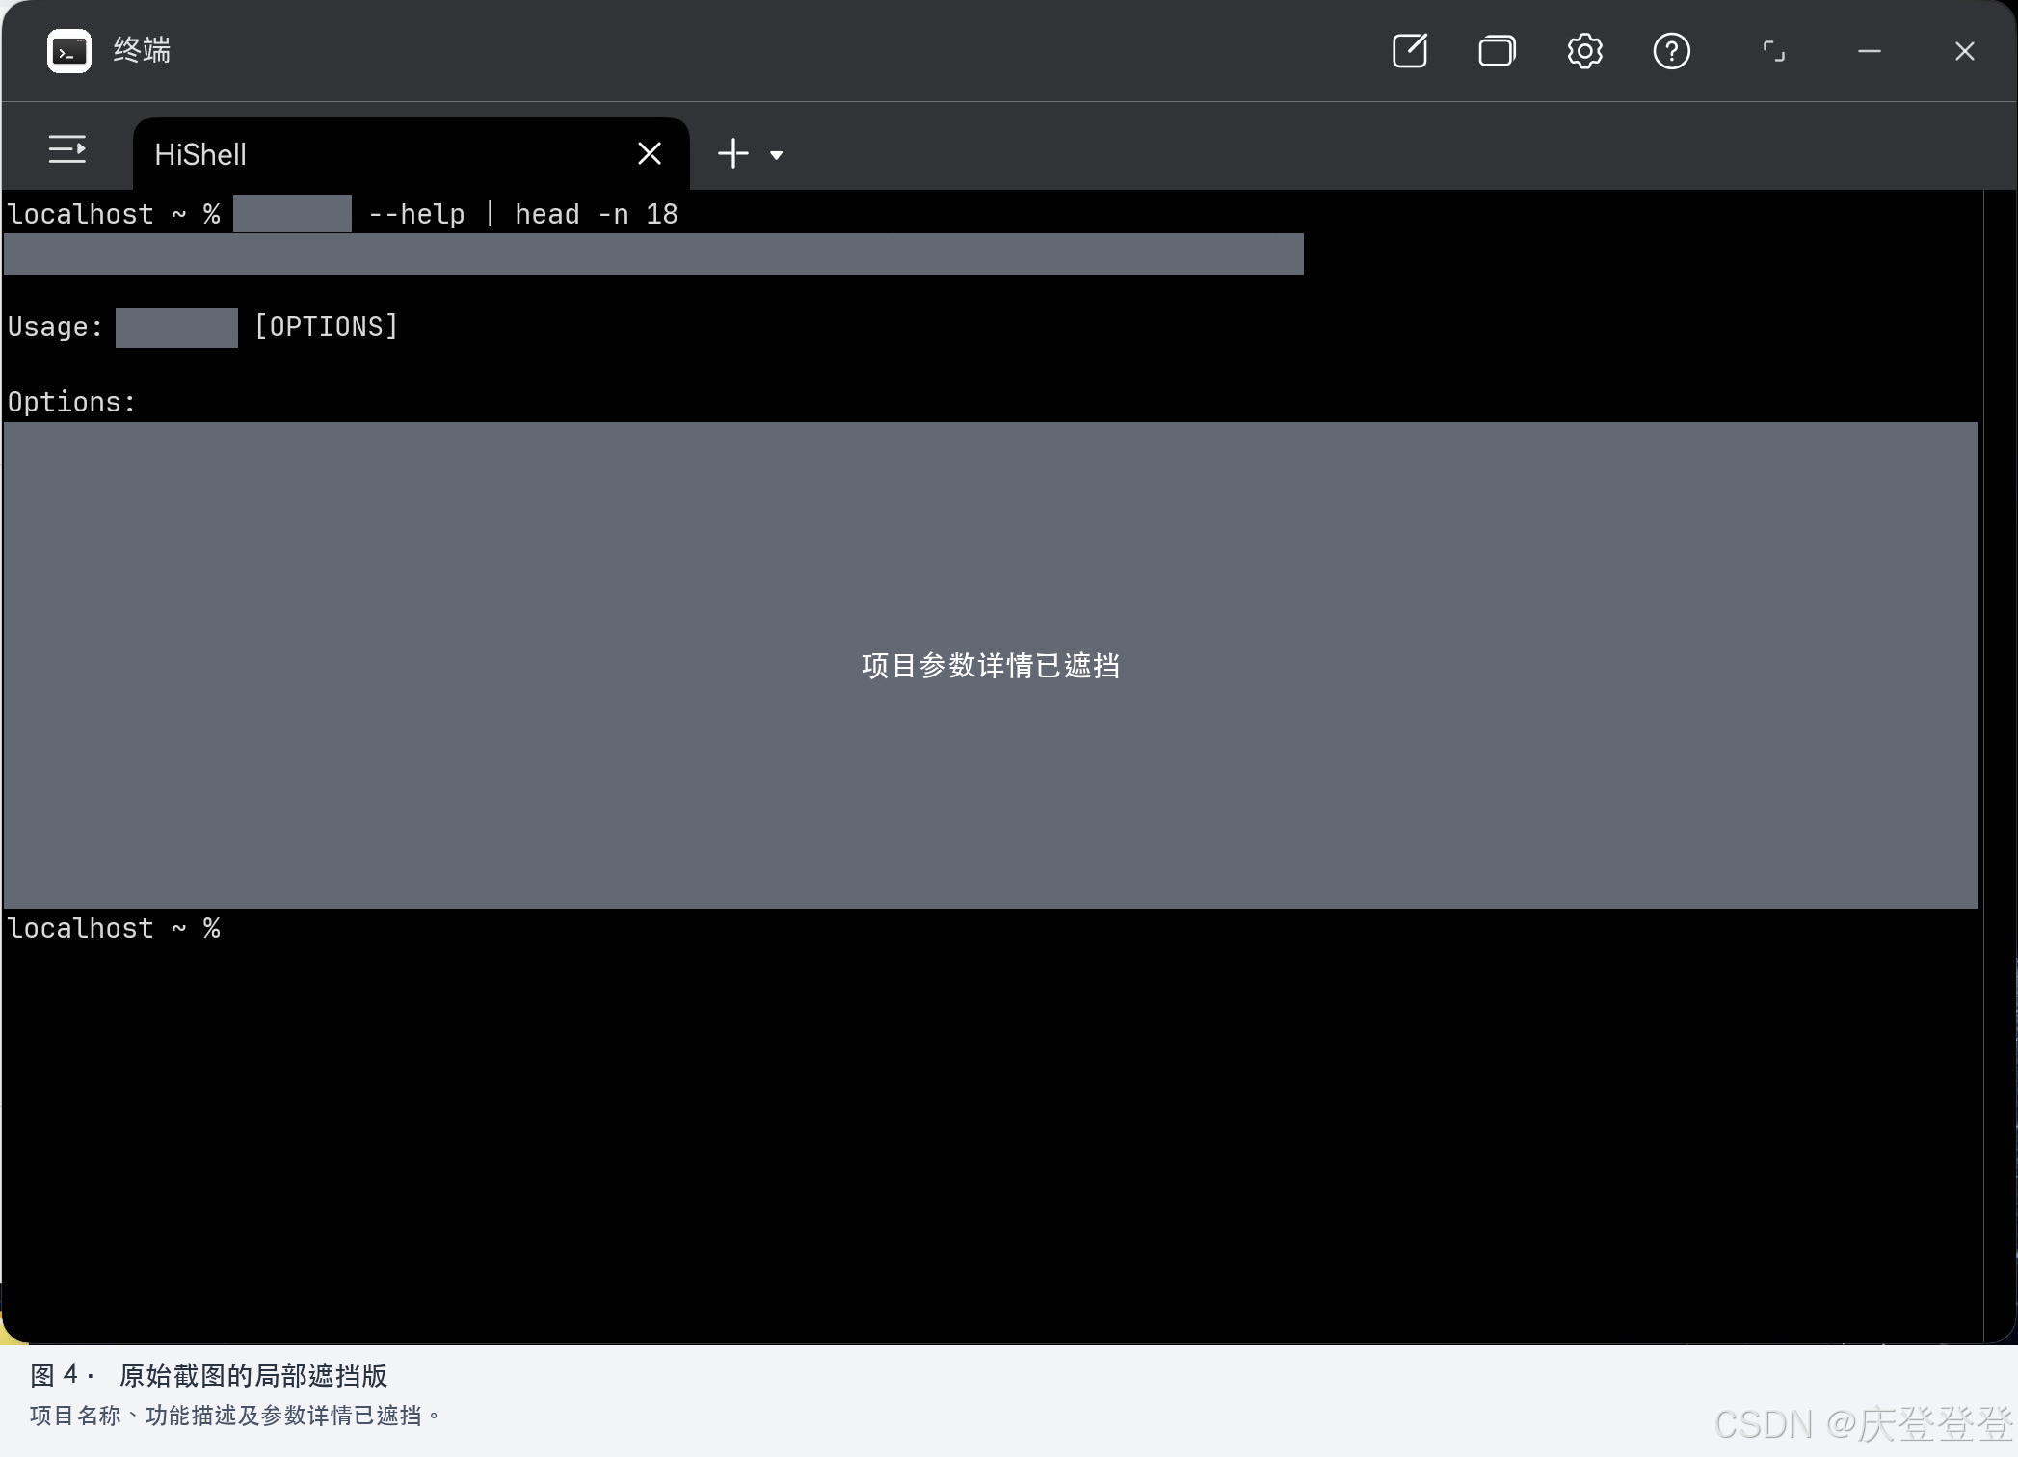Screen dimensions: 2018x1457
Task: Click the '[OPTIONS]' text
Action: (327, 327)
